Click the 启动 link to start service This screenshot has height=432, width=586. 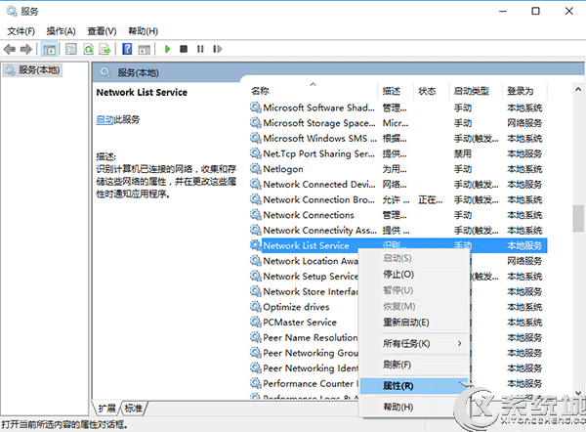[x=105, y=119]
